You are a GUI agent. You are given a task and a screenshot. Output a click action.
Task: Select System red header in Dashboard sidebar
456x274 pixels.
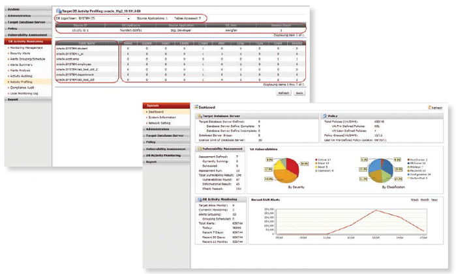click(166, 105)
